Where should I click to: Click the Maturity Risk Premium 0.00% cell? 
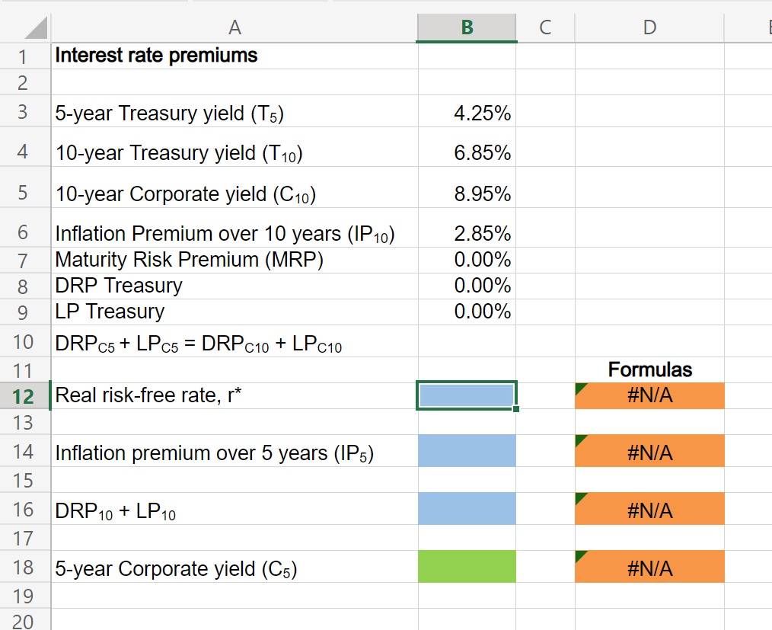coord(466,260)
